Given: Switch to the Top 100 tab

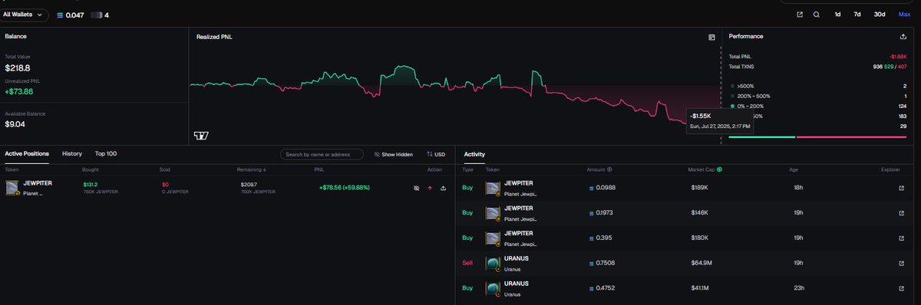Looking at the screenshot, I should click(106, 154).
